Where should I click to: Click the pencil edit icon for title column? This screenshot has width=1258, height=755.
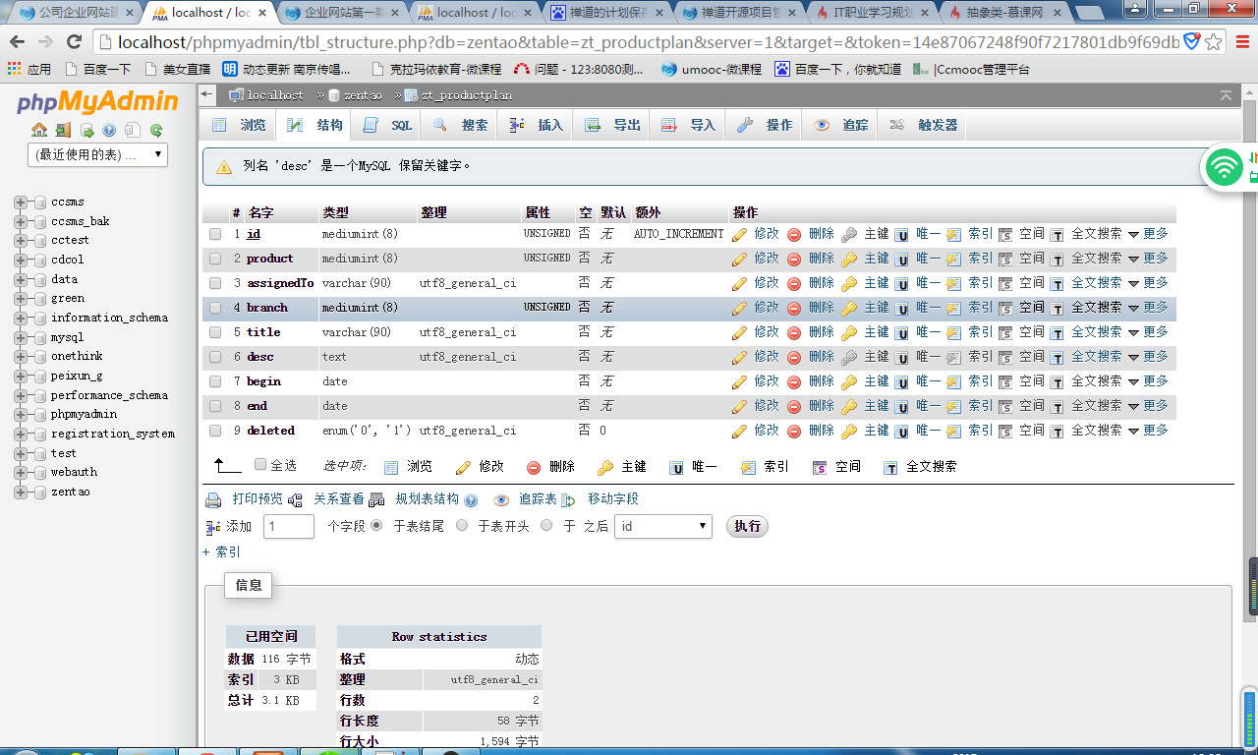[x=739, y=332]
